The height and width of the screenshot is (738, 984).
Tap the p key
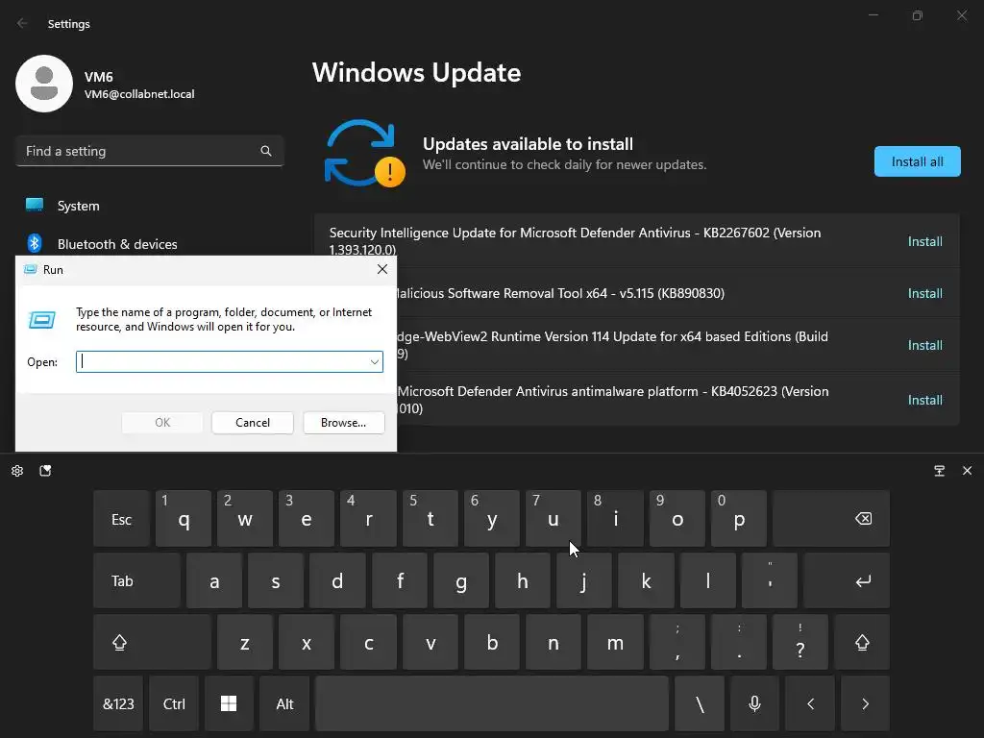tap(739, 519)
